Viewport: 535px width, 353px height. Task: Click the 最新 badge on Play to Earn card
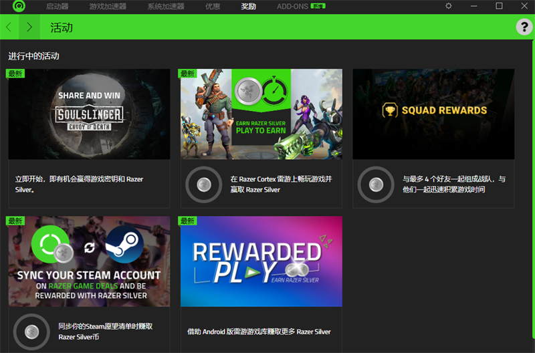click(188, 74)
